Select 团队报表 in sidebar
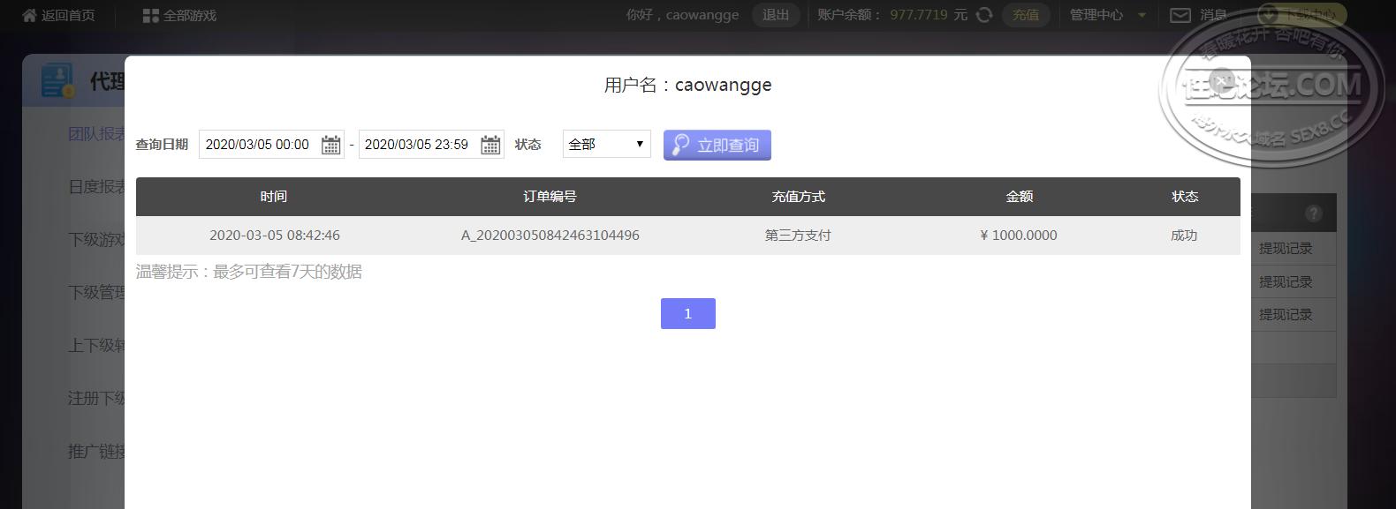 click(x=97, y=134)
